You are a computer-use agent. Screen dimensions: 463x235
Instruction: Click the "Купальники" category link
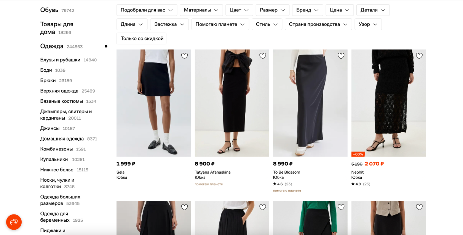pos(54,159)
